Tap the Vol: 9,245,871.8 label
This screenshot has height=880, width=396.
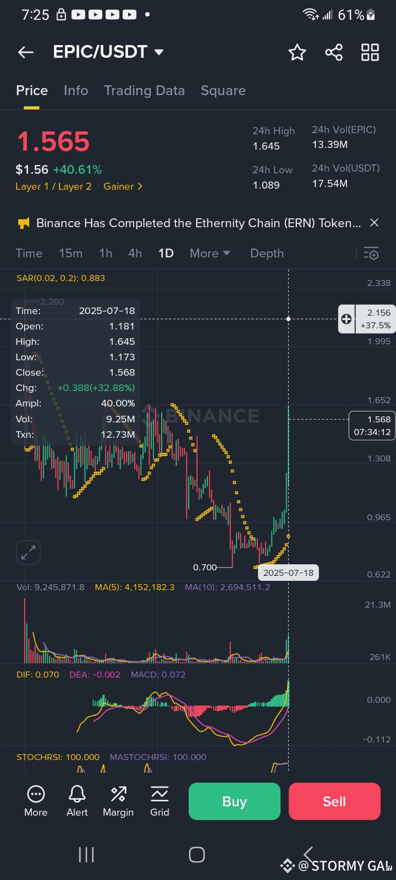tap(51, 587)
